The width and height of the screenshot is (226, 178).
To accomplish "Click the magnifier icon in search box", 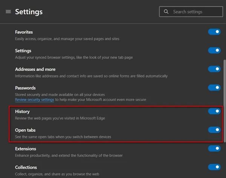I will pyautogui.click(x=166, y=12).
